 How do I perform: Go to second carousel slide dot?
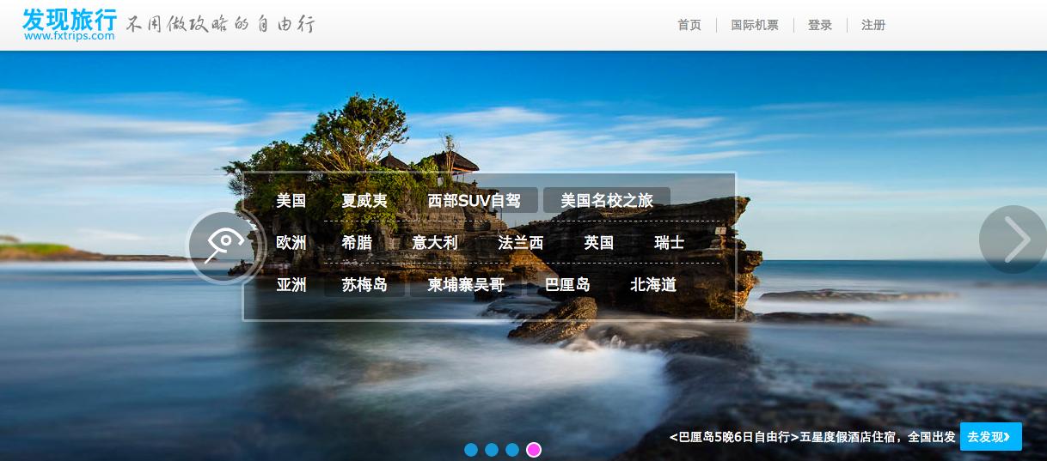click(492, 450)
